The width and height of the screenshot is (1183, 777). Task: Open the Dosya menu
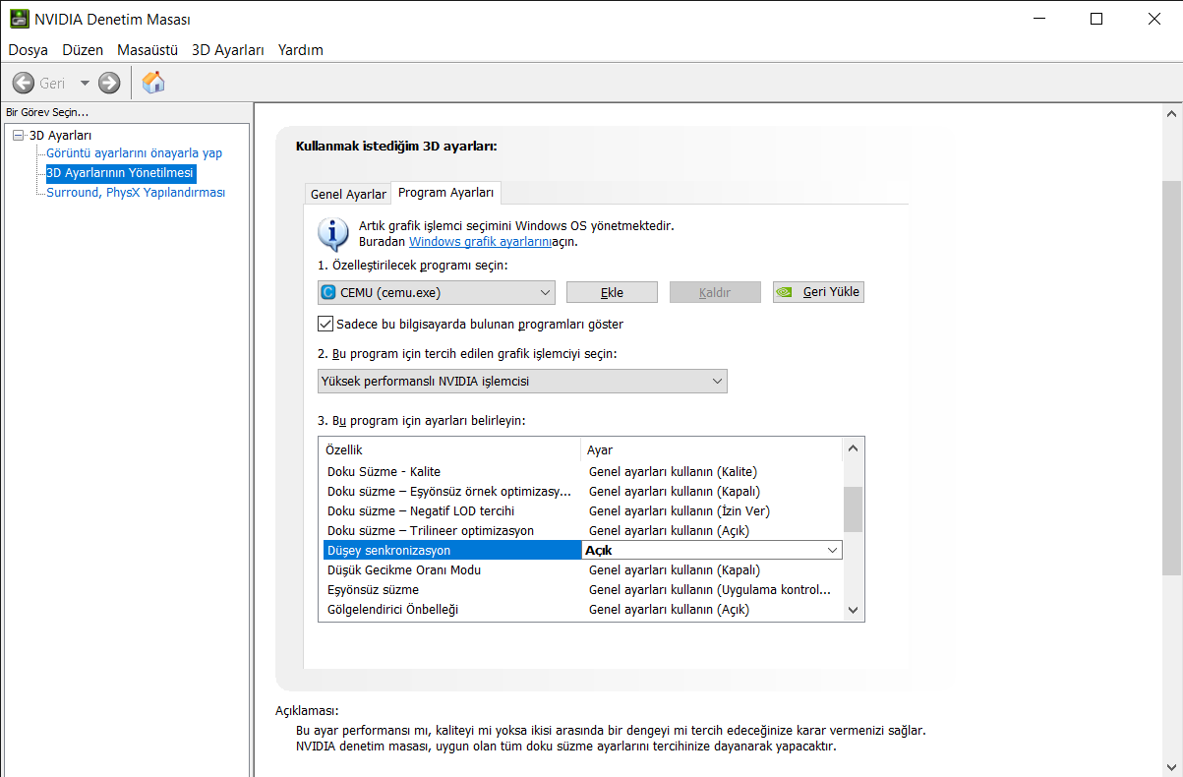pos(29,49)
